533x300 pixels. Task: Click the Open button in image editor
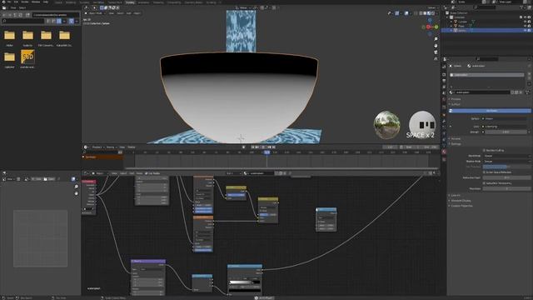click(x=49, y=179)
